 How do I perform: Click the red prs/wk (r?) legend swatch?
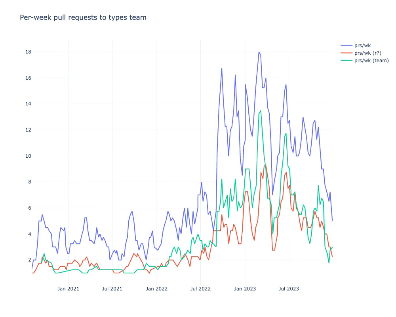346,53
